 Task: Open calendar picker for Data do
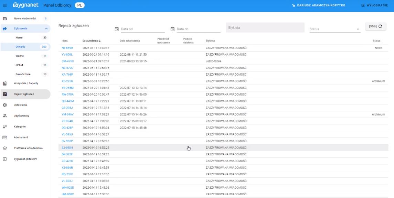pyautogui.click(x=172, y=29)
